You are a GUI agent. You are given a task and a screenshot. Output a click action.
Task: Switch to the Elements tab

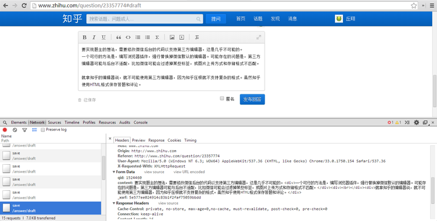(19, 122)
